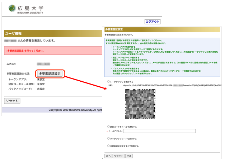This screenshot has width=225, height=163.
Task: Click 未設定 status next to バックアップコード
Action: [x=41, y=89]
